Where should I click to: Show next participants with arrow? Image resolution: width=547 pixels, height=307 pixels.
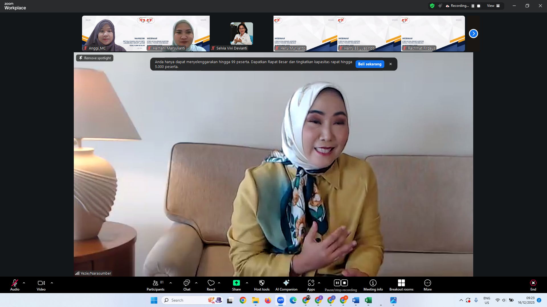click(473, 34)
